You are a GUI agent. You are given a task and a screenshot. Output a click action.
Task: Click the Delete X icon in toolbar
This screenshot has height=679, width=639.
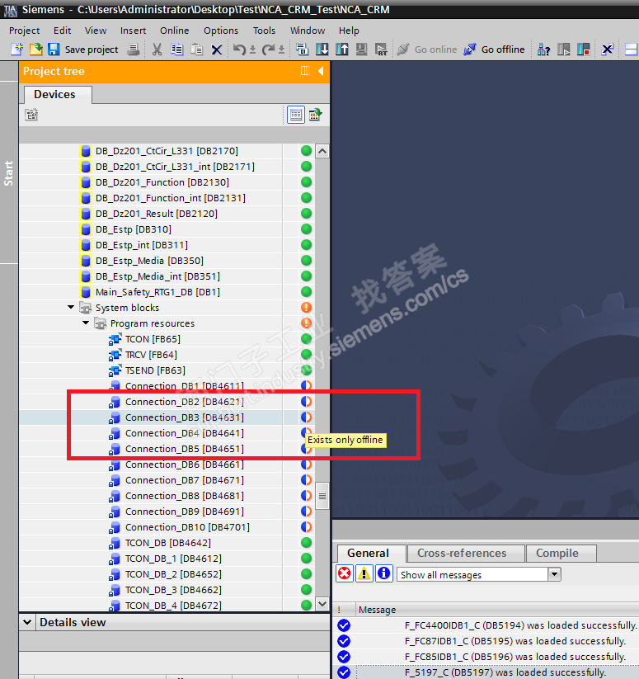pyautogui.click(x=217, y=50)
